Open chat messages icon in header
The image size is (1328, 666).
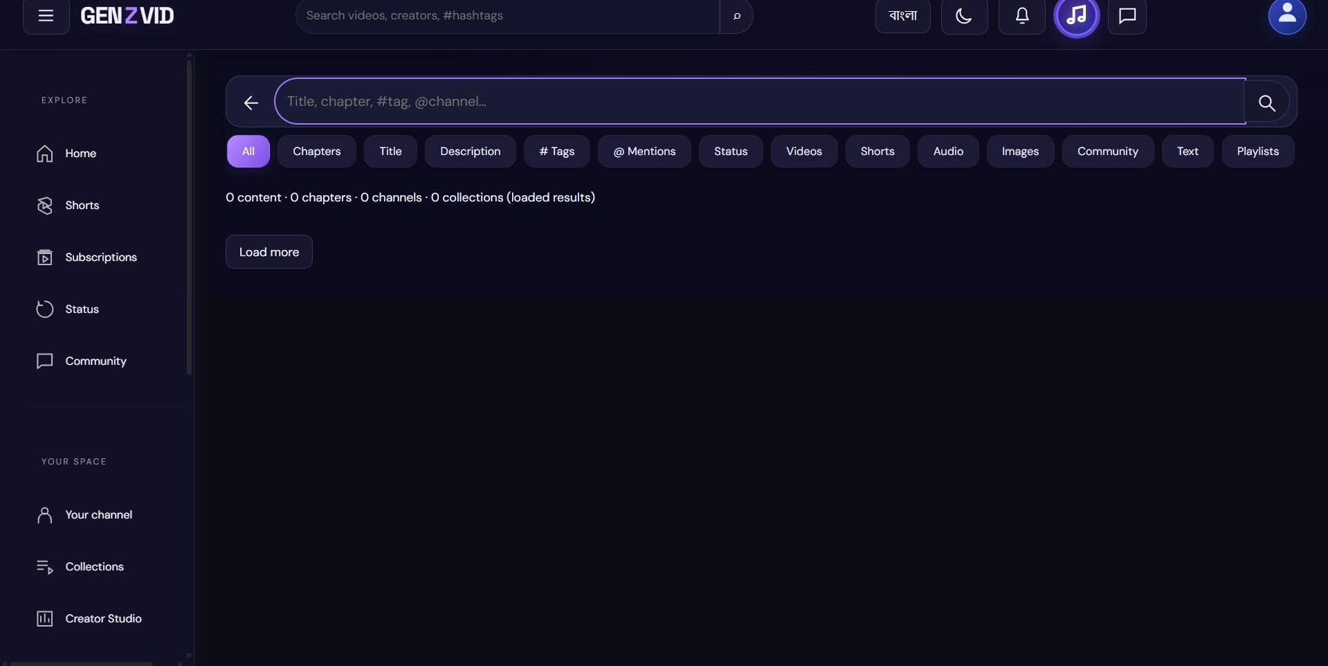pos(1127,16)
